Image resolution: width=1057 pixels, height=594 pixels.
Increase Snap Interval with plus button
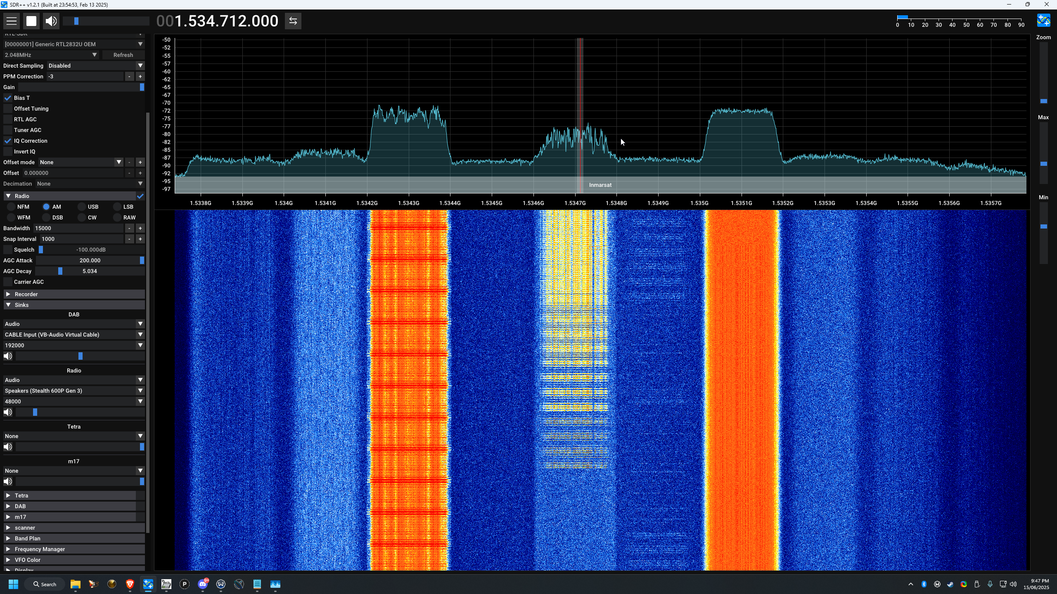click(140, 239)
